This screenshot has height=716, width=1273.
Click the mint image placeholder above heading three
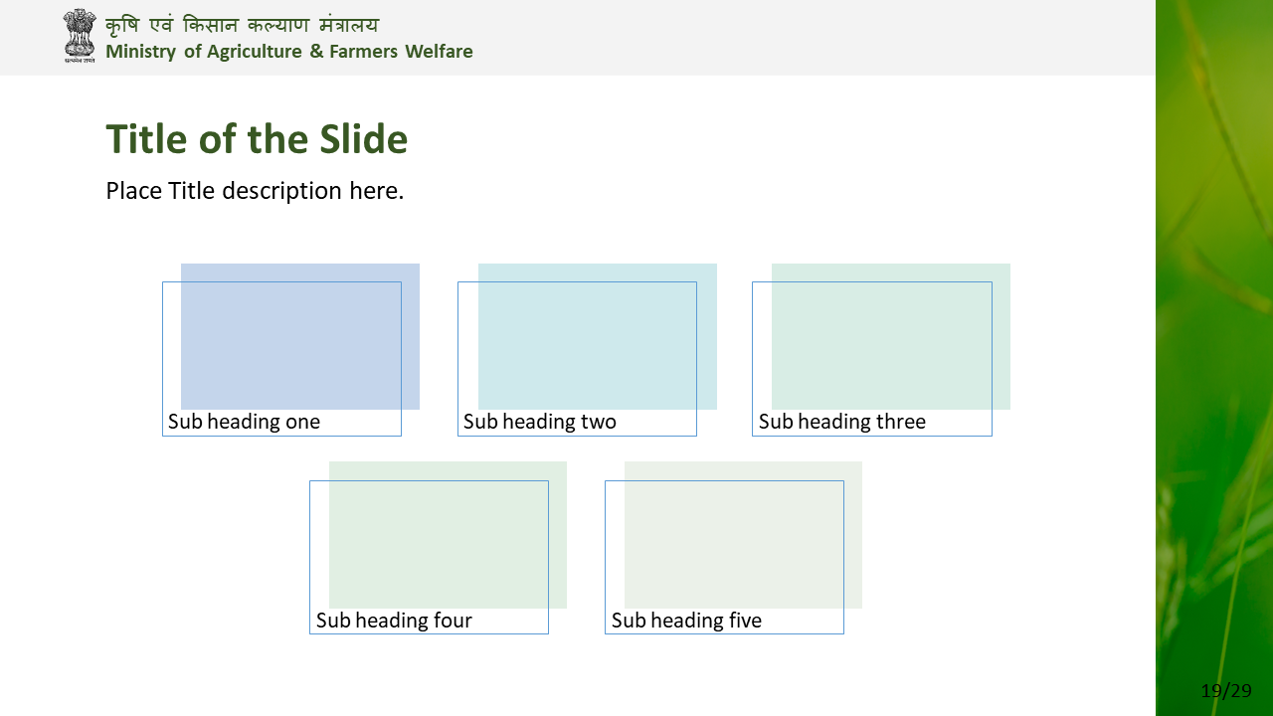coord(891,336)
